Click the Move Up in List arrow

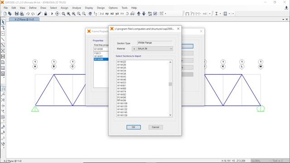click(x=139, y=14)
